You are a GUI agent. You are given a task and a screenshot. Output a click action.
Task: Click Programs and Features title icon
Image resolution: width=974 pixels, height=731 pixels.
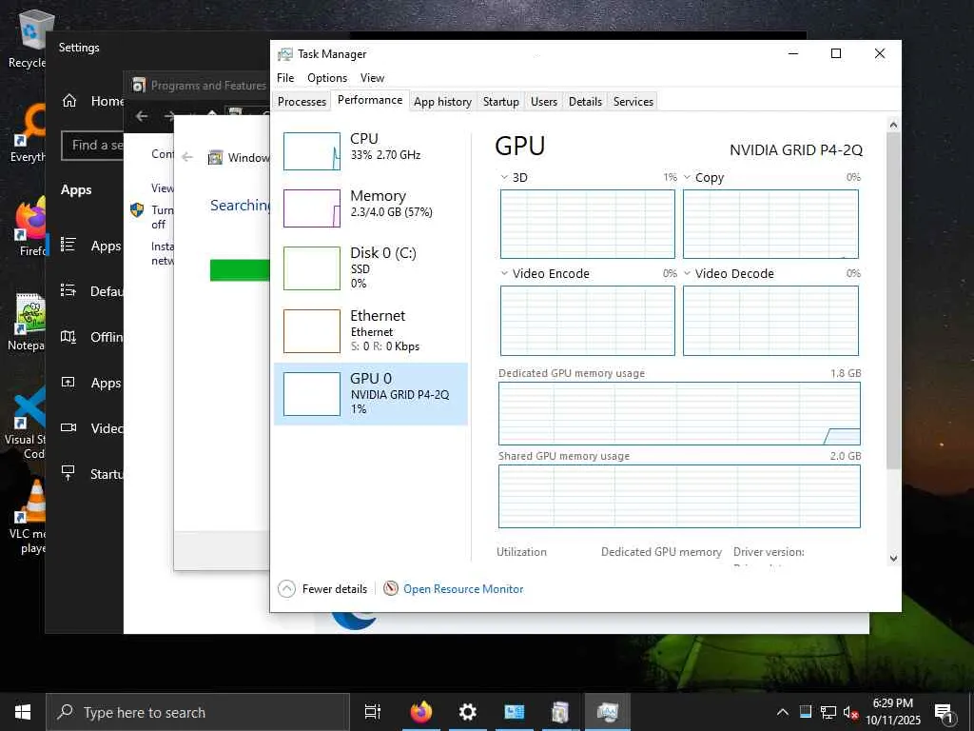point(139,85)
